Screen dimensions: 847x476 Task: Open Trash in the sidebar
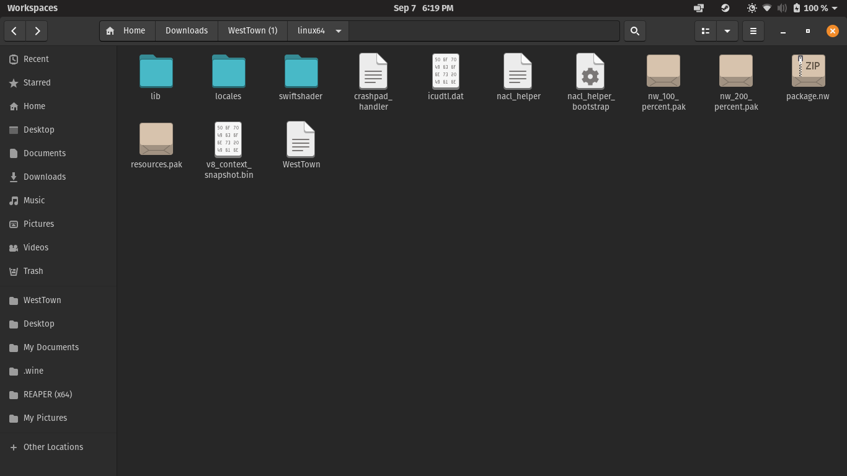tap(33, 271)
